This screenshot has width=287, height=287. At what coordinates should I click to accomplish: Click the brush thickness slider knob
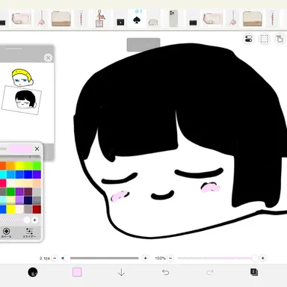pyautogui.click(x=67, y=258)
